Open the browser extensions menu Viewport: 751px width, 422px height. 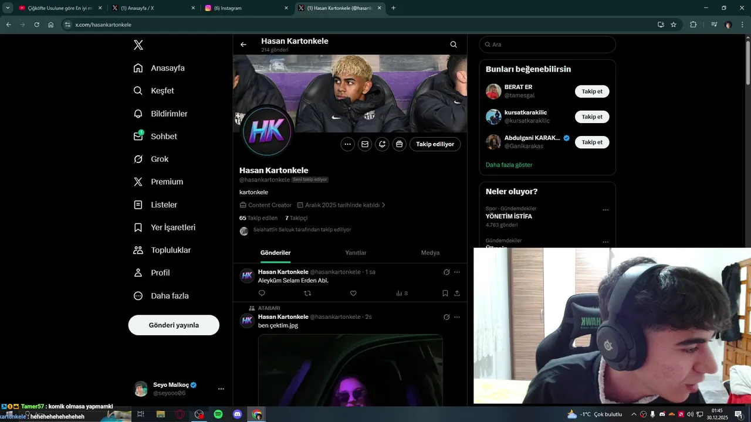[x=693, y=25]
